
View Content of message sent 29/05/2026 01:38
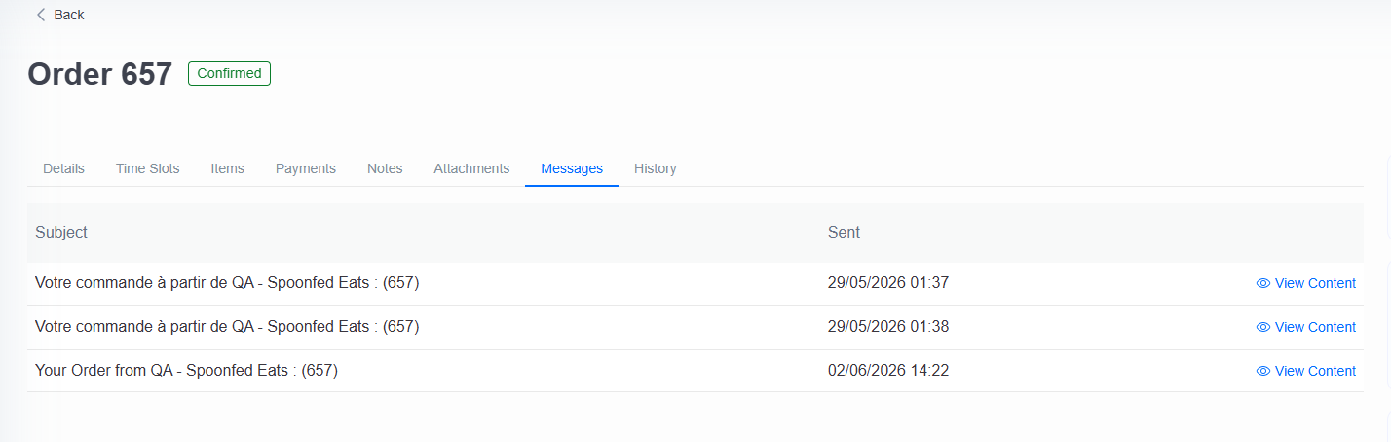pyautogui.click(x=1305, y=327)
